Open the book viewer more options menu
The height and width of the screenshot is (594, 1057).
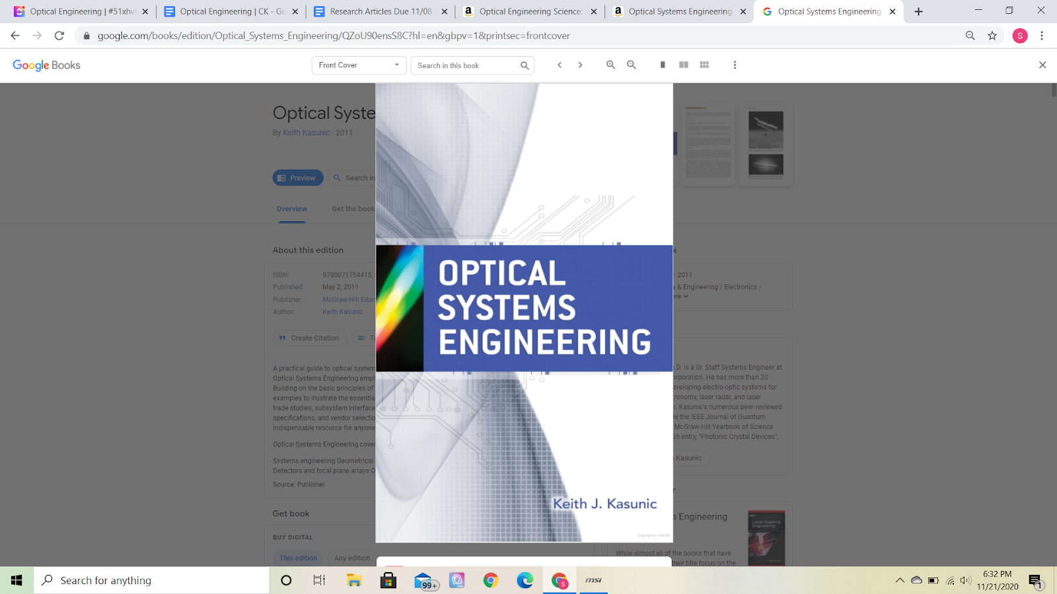pos(735,65)
